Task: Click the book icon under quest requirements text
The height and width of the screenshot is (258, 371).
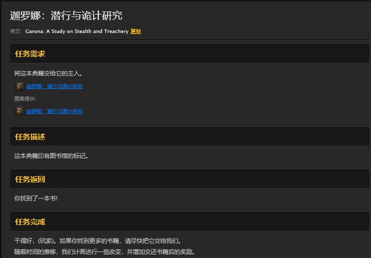Action: pyautogui.click(x=20, y=86)
